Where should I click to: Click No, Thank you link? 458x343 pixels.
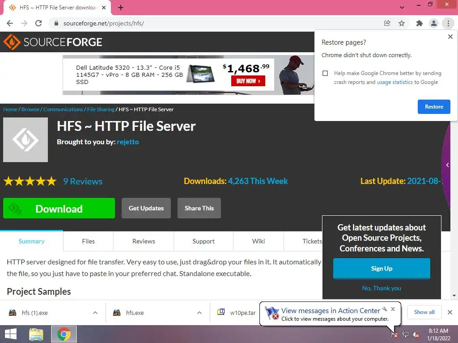[x=382, y=288]
